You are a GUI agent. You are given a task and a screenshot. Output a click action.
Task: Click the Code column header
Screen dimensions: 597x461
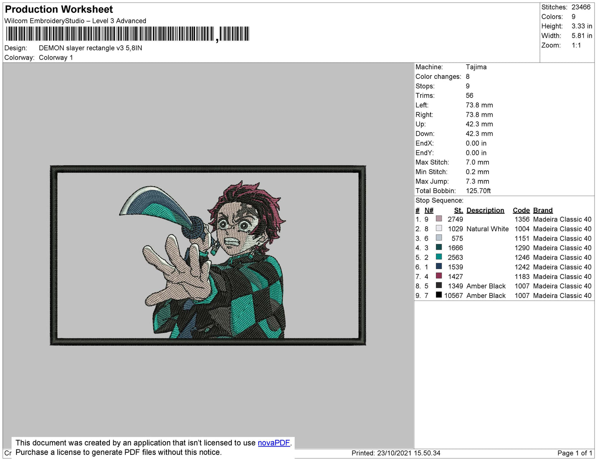521,210
